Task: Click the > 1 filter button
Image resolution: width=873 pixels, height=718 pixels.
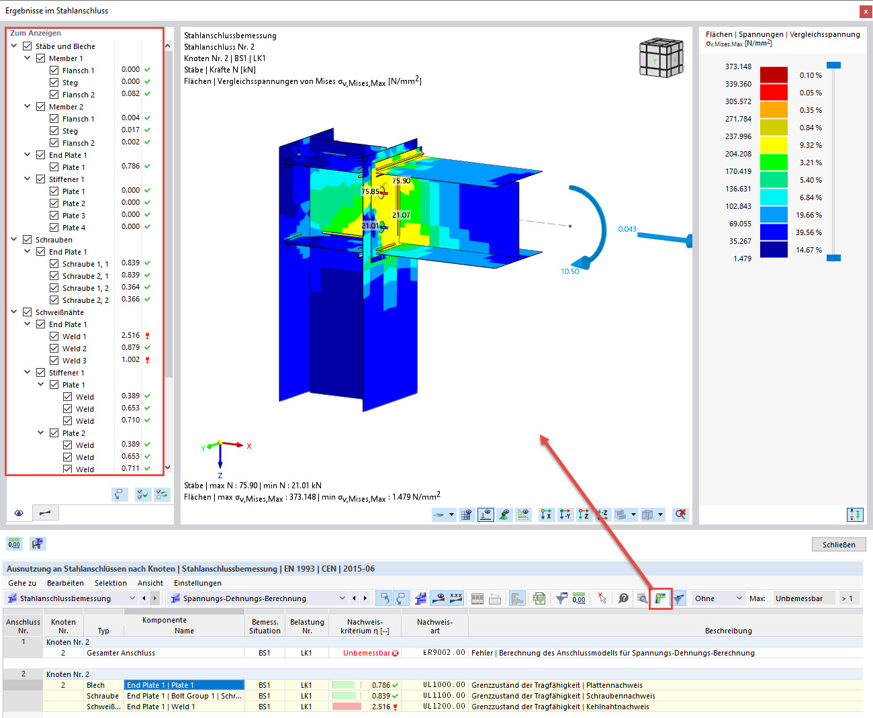Action: click(x=849, y=598)
